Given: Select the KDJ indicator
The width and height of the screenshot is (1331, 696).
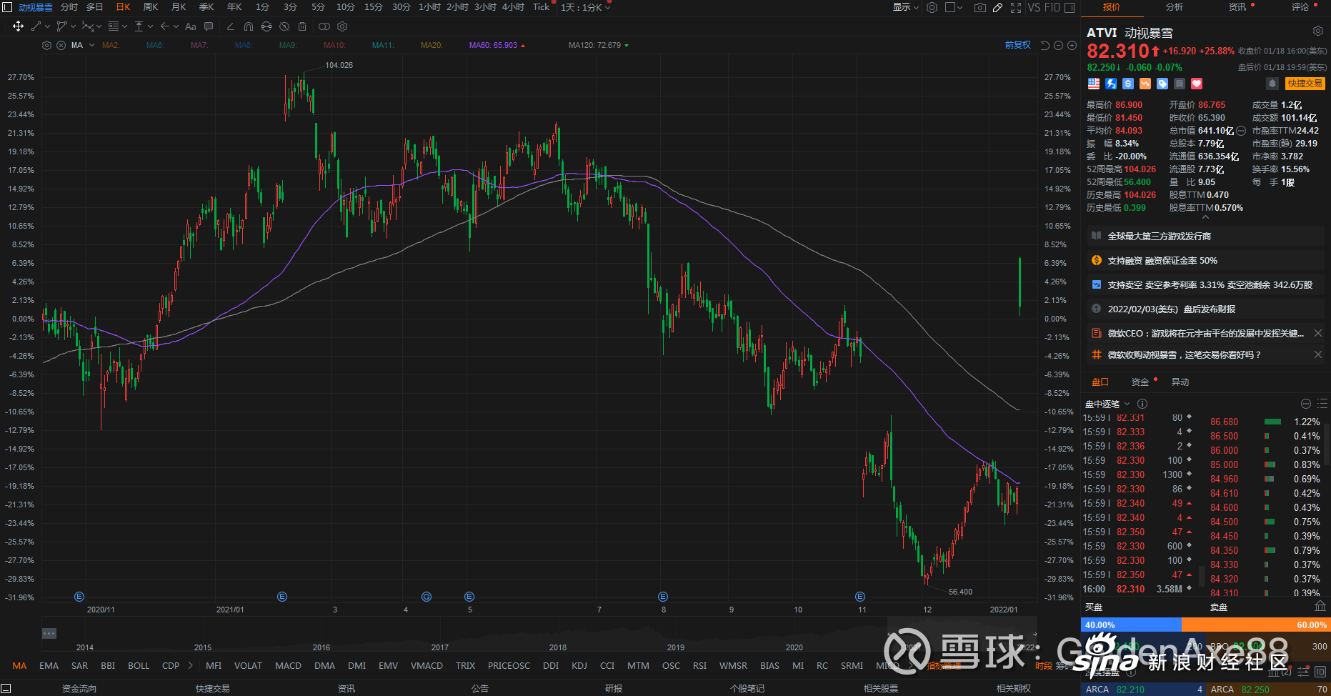Looking at the screenshot, I should pos(579,665).
